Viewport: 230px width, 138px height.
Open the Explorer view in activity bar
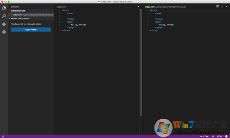click(x=4, y=8)
